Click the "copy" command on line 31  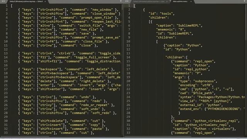96,125
